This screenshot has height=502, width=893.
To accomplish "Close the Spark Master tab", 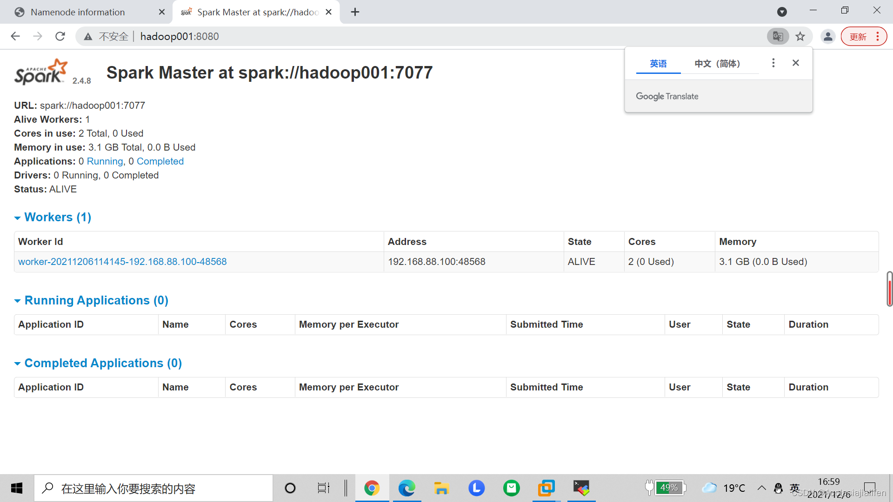I will point(328,12).
